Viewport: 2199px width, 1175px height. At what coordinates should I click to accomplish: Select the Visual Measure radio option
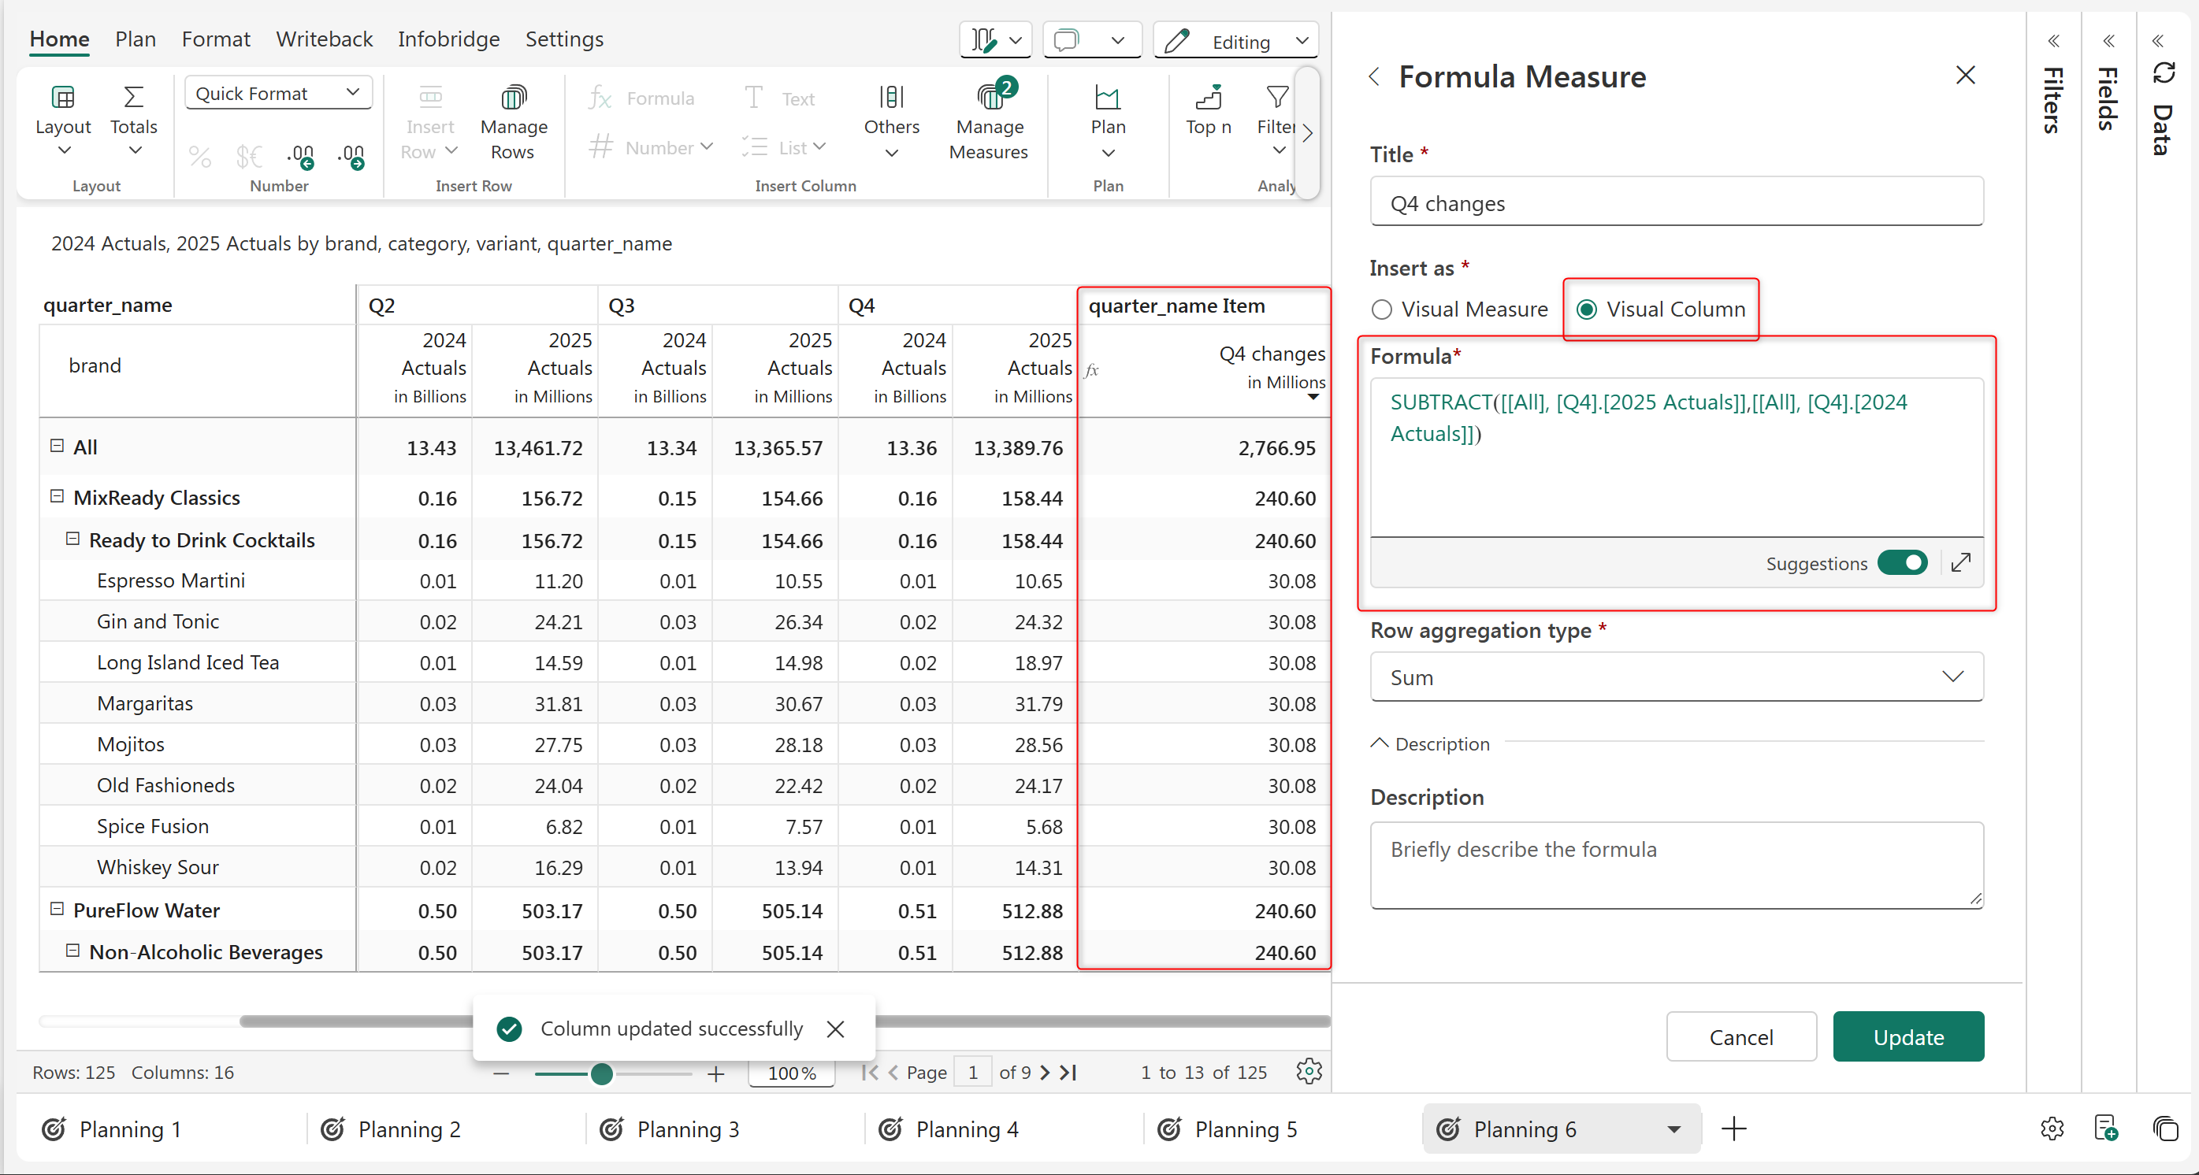[x=1381, y=310]
